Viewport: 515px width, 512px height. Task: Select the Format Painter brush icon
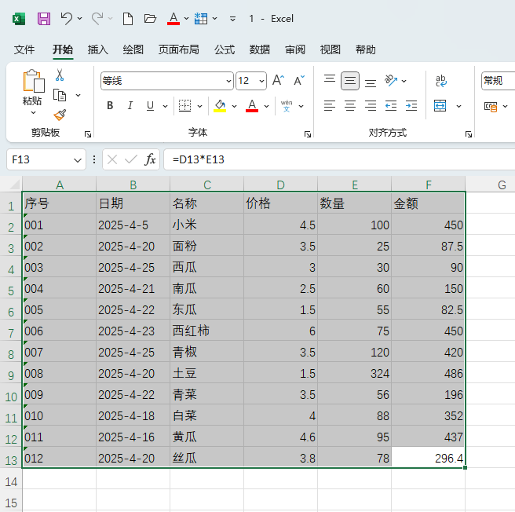[x=60, y=115]
